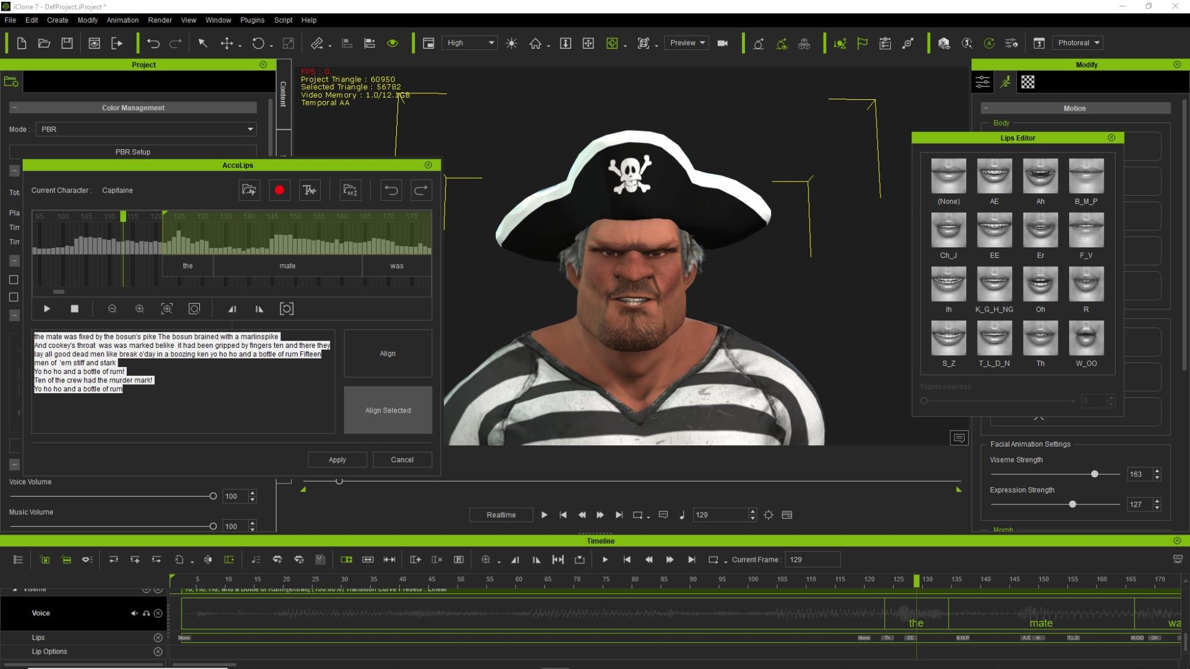Toggle the timeline loop icon

tap(713, 560)
